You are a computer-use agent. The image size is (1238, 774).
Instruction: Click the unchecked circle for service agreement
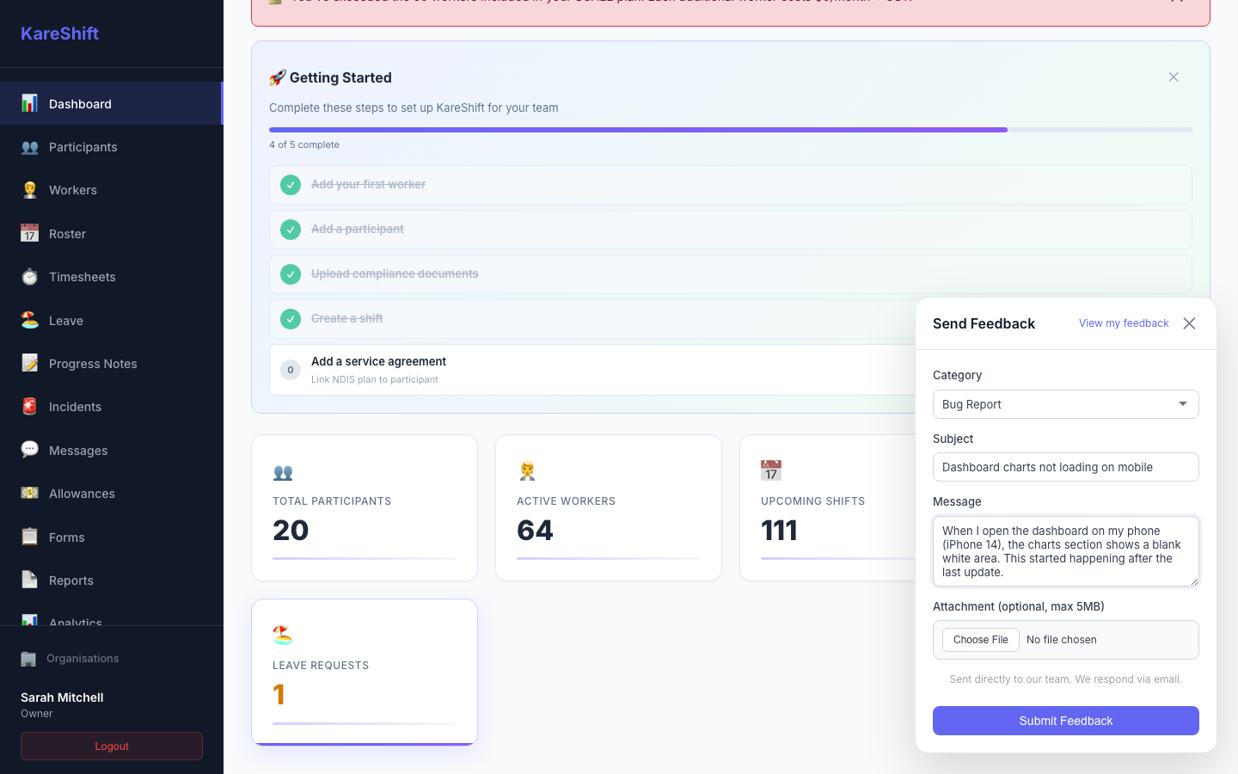tap(291, 370)
